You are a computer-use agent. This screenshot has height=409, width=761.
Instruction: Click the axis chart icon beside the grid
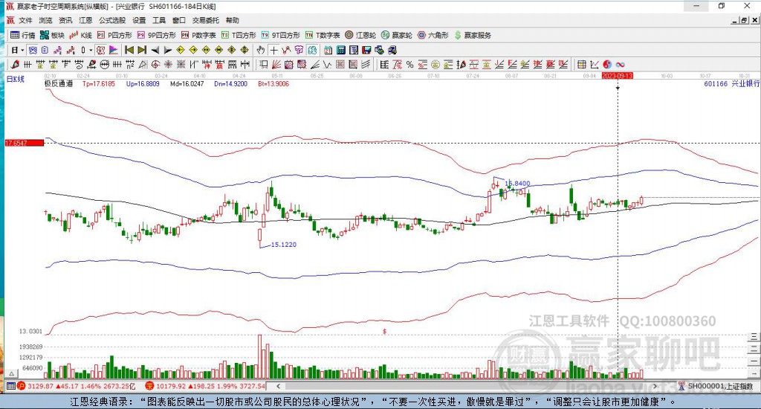click(595, 64)
